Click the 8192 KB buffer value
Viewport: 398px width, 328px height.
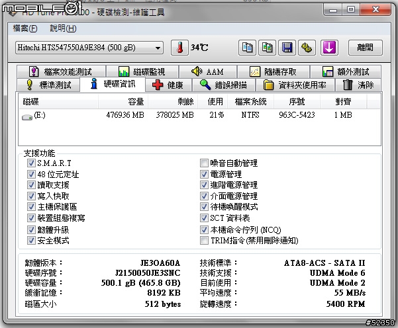[x=164, y=293]
